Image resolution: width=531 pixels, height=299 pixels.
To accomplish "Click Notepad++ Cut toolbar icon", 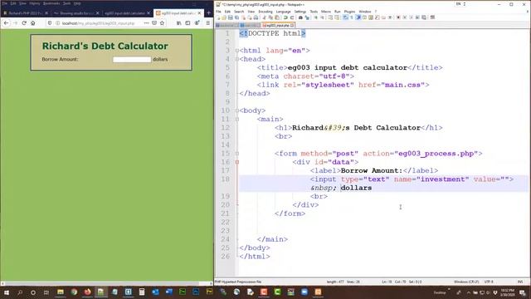I will click(264, 17).
